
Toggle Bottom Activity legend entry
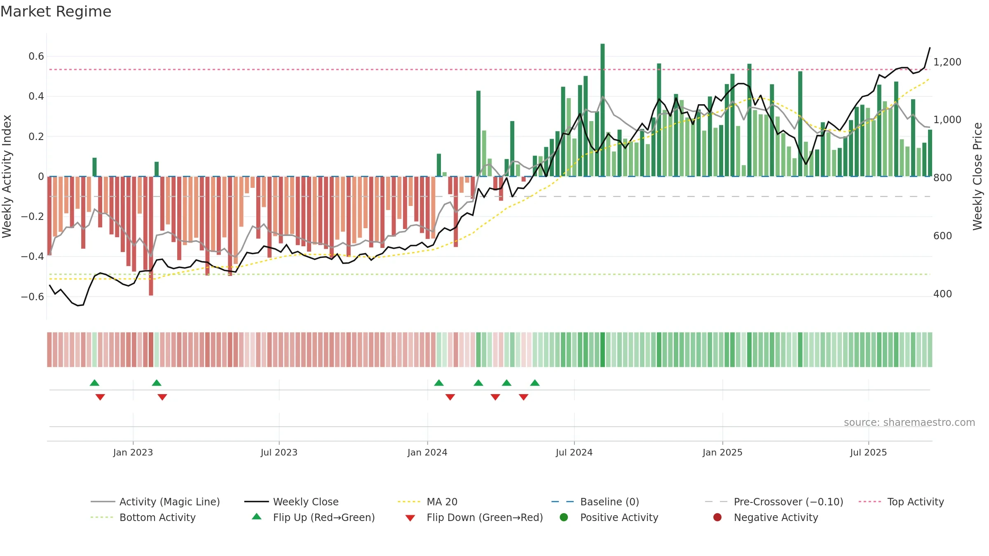coord(143,517)
